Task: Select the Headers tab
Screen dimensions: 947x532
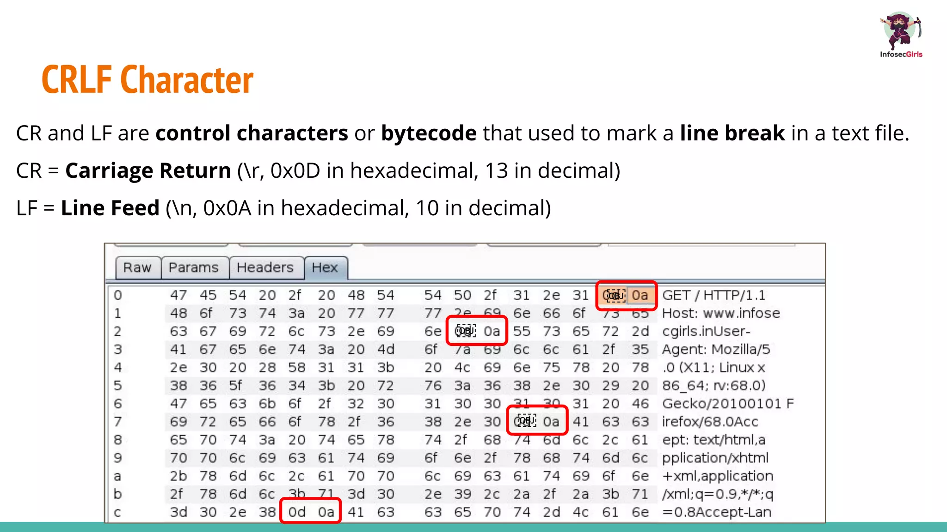Action: click(x=265, y=267)
